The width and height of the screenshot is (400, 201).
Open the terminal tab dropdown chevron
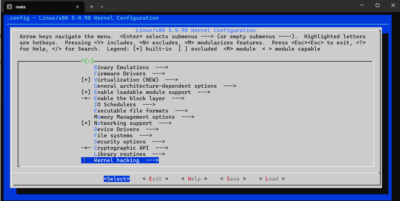[x=101, y=7]
